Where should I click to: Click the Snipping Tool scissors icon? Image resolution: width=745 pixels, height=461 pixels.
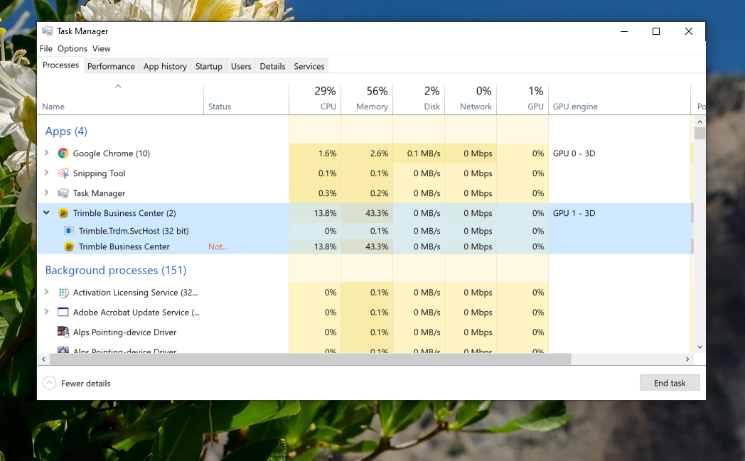tap(63, 173)
